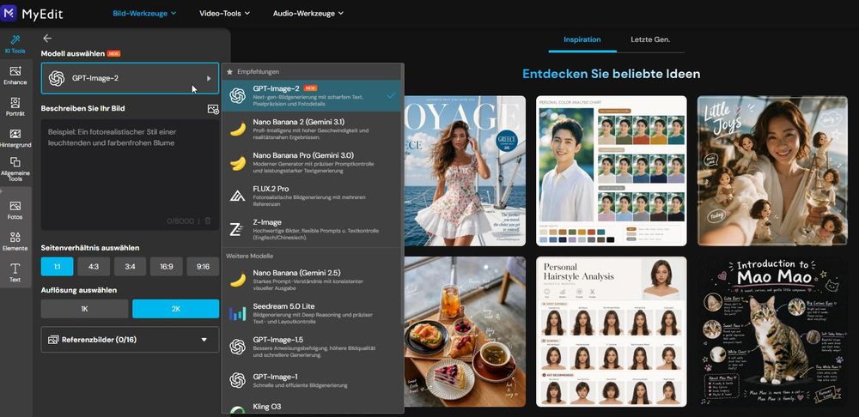The width and height of the screenshot is (859, 417).
Task: Pick the GPT-Image-1 model
Action: coord(313,380)
